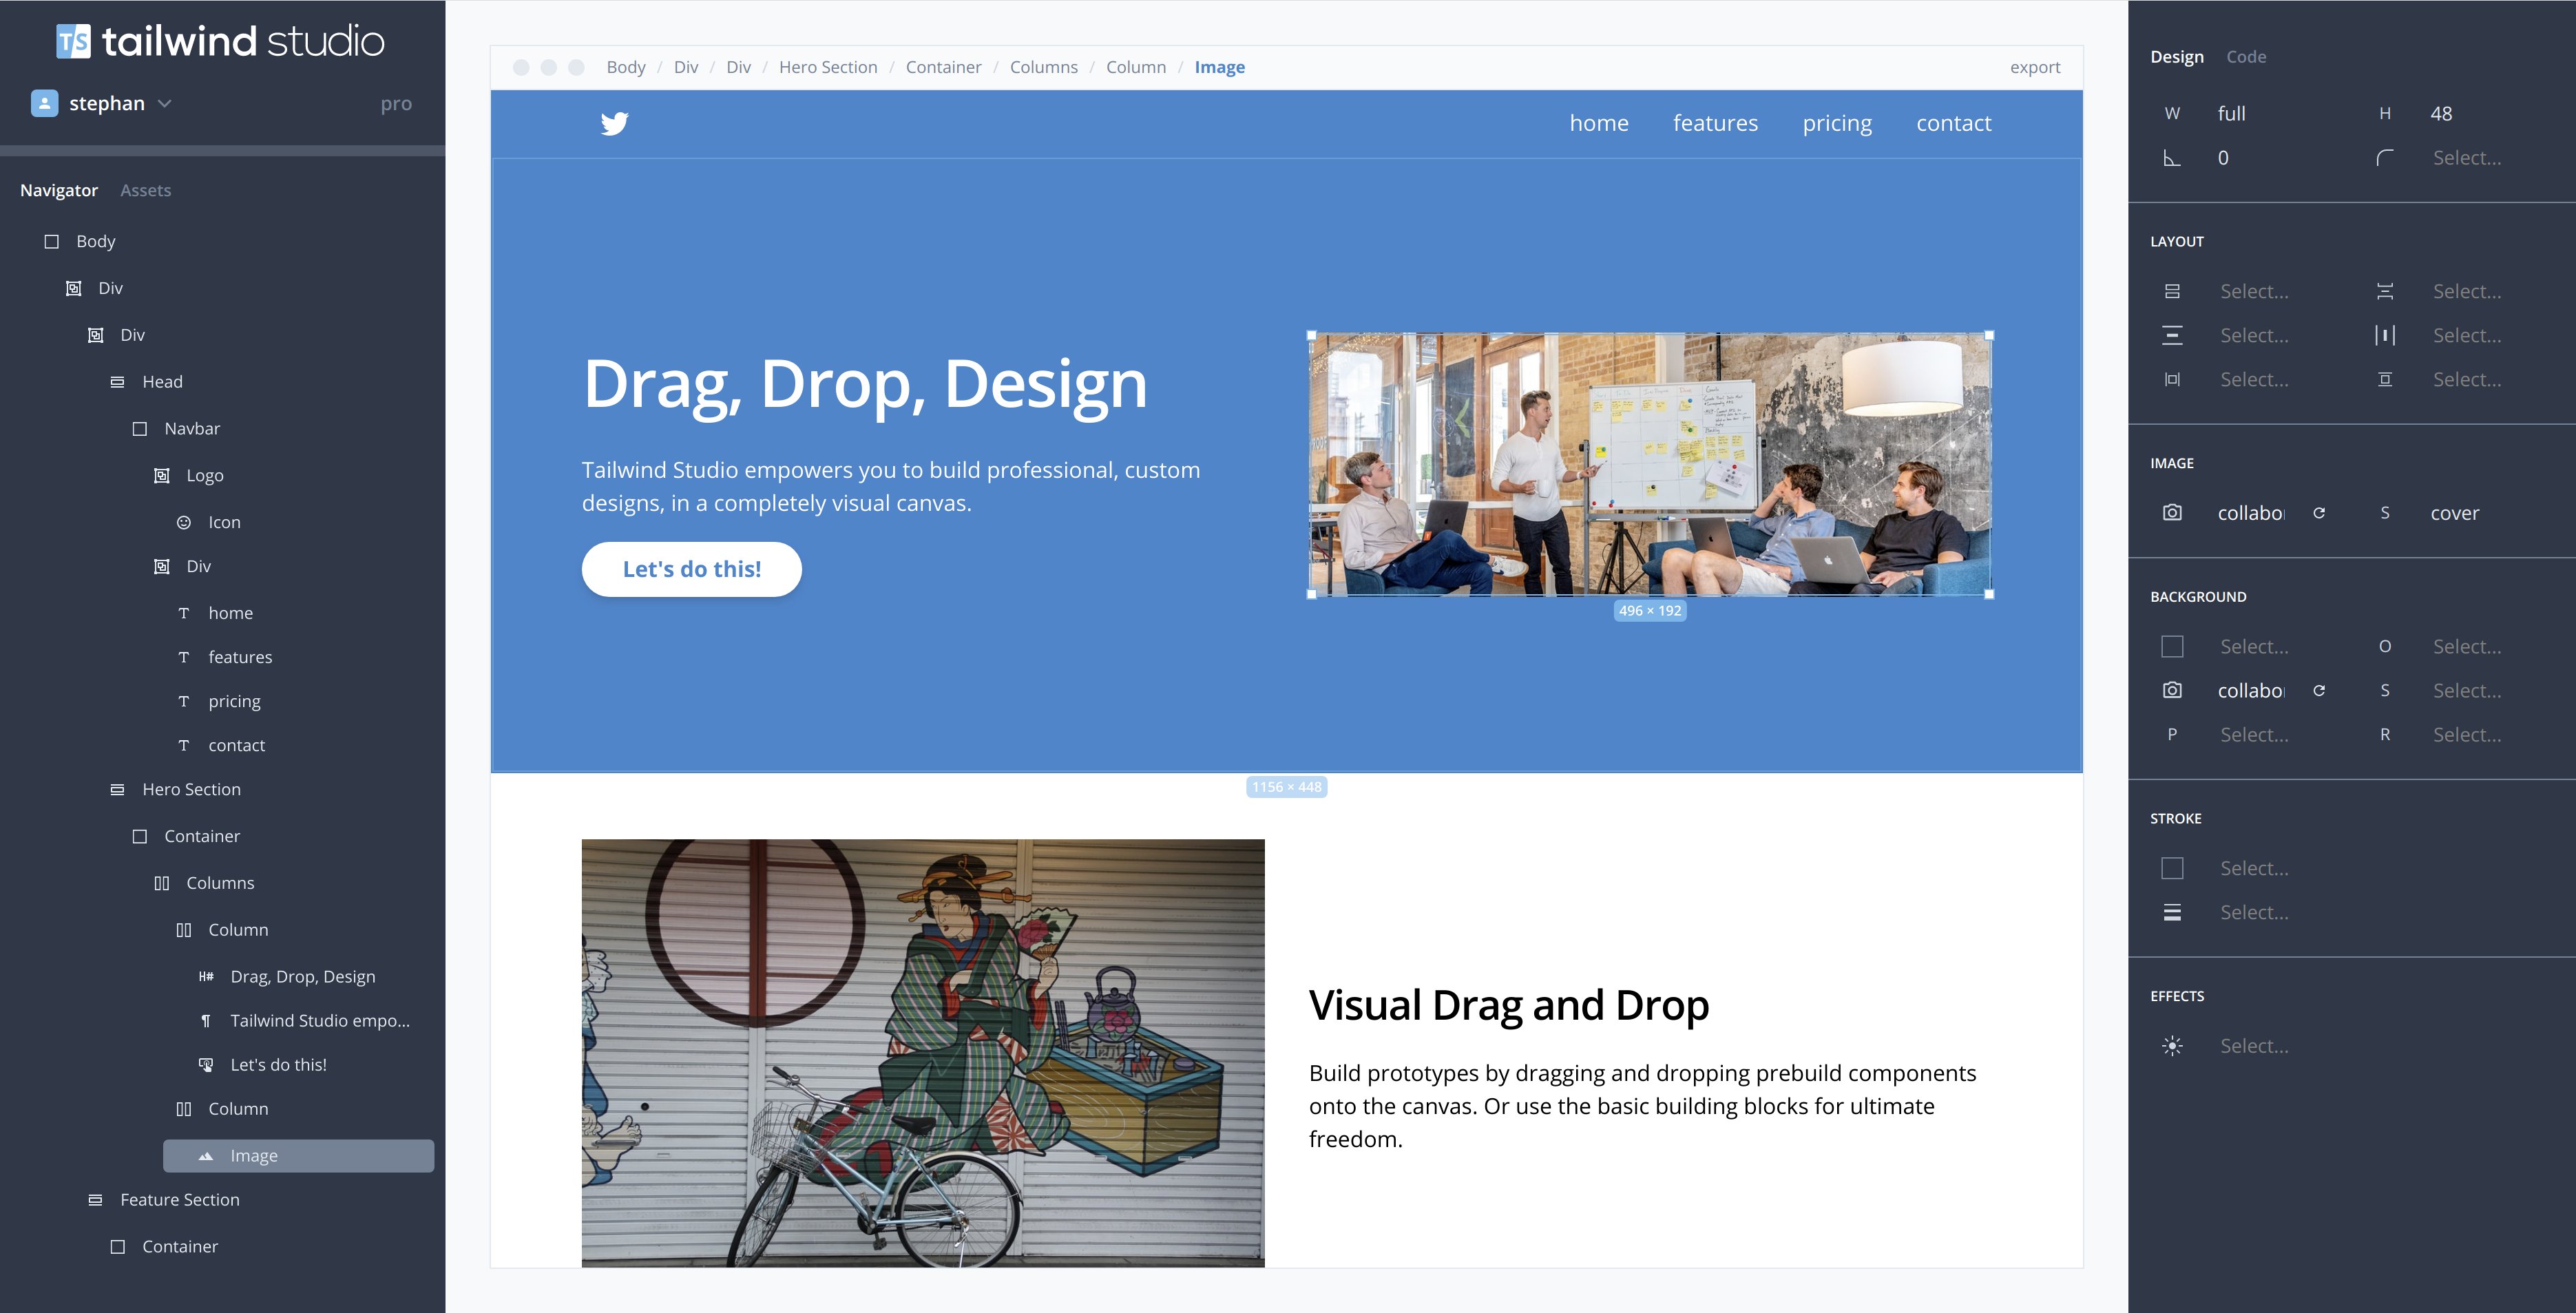The width and height of the screenshot is (2576, 1313).
Task: Switch to the Navigator tab
Action: coord(59,190)
